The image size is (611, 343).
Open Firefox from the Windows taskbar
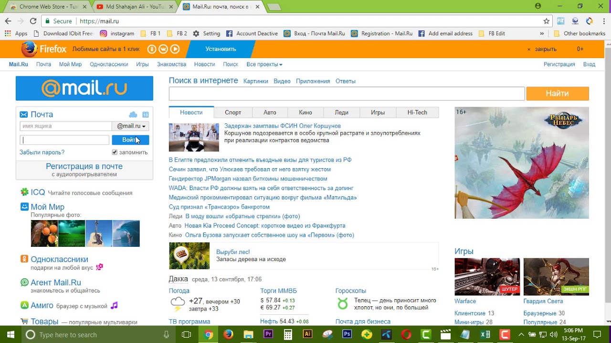228,334
